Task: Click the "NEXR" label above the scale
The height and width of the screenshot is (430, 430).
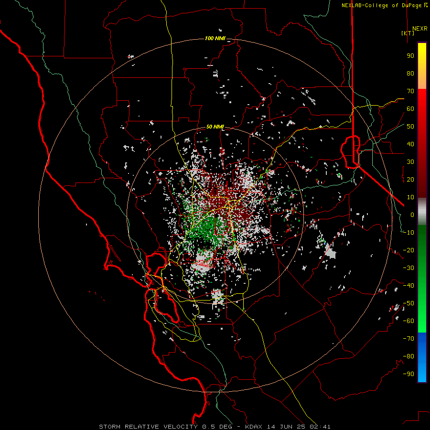Action: coord(419,29)
